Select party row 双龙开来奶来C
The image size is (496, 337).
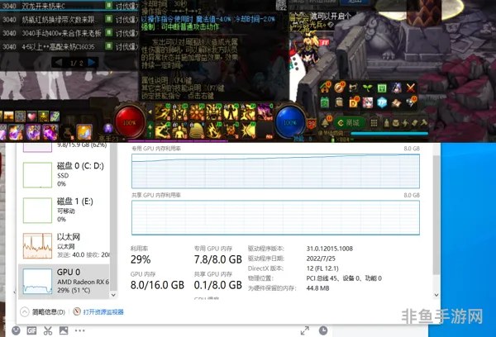click(69, 6)
